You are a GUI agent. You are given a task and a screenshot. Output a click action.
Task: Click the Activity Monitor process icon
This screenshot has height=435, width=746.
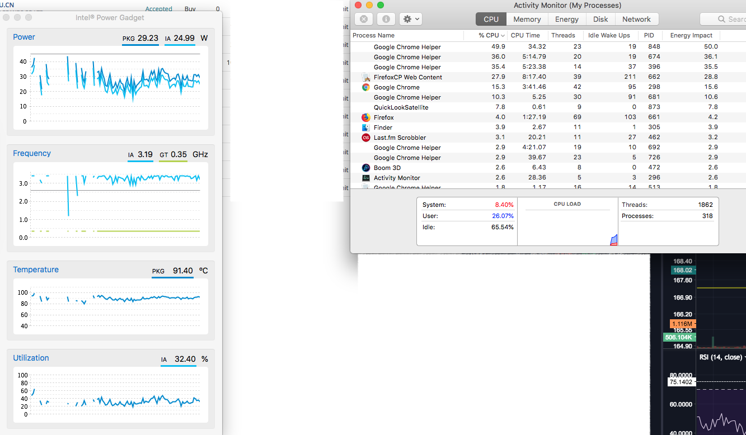pos(365,178)
